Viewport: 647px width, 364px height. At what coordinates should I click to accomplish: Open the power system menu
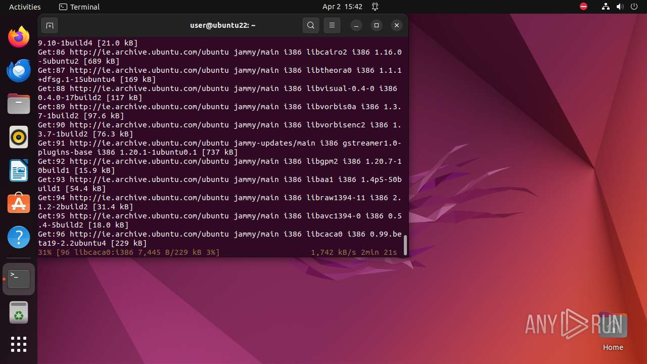tap(634, 7)
